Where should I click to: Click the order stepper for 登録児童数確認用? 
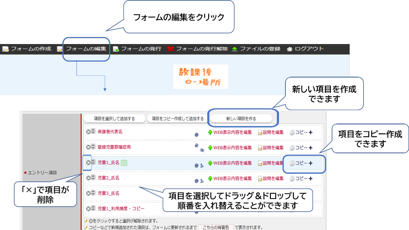[93, 147]
